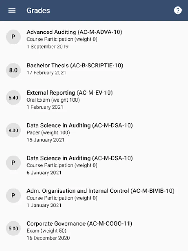Screen dimensions: 188x251
Task: Click the date 17 February 2021
Action: click(47, 73)
